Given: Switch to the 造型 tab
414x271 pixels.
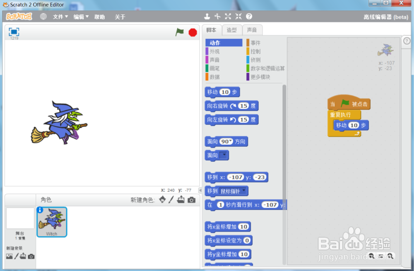Looking at the screenshot, I should click(x=232, y=30).
